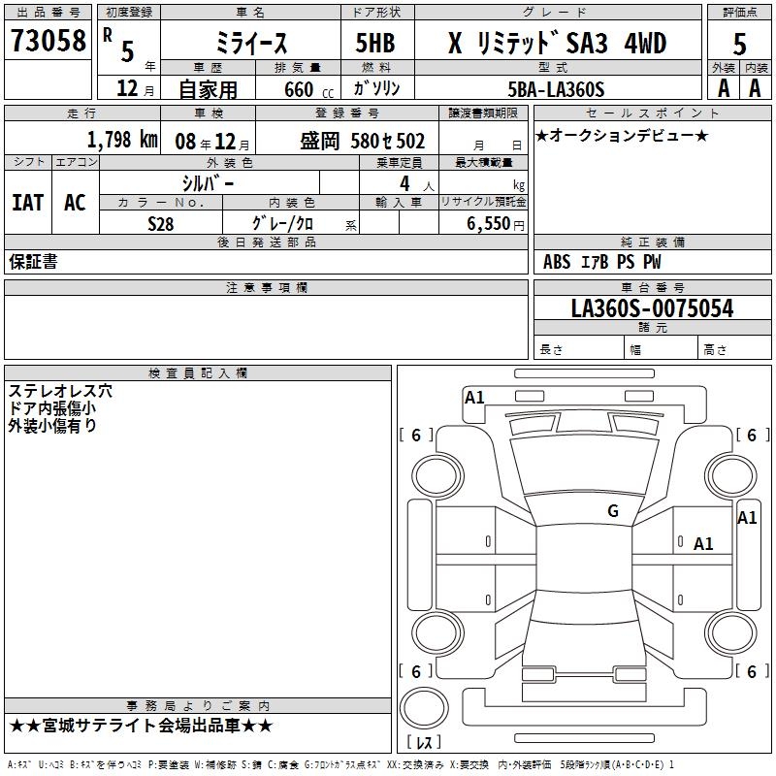Select the 諸元 header

(652, 327)
